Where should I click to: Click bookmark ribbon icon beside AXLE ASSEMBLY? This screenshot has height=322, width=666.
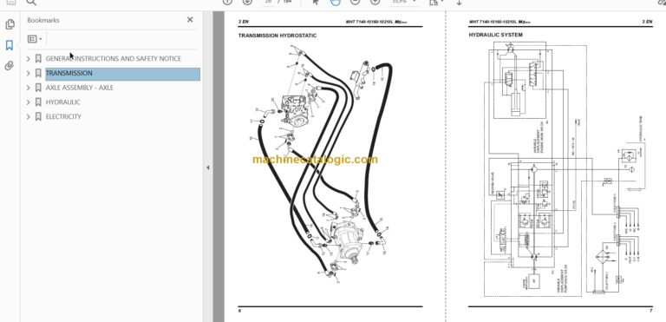38,88
